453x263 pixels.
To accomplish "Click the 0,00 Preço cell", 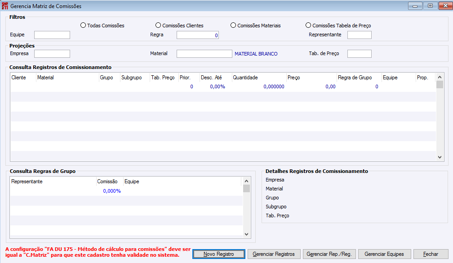I will [330, 87].
